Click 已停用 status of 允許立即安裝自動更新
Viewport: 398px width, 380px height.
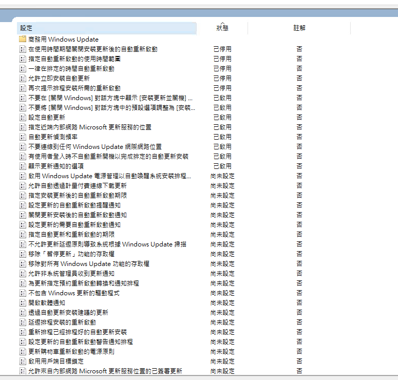point(222,79)
